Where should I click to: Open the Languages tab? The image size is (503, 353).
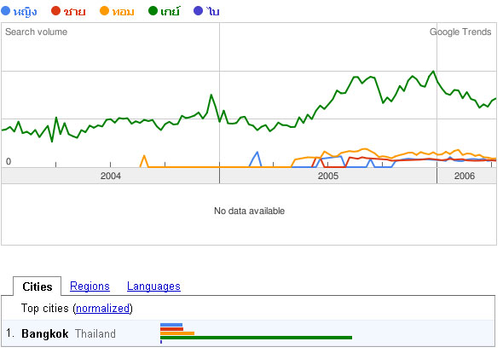pos(153,286)
